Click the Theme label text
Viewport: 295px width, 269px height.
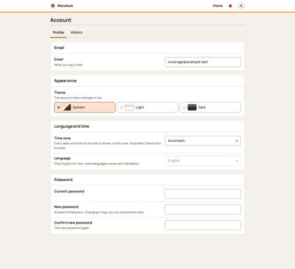tap(60, 93)
